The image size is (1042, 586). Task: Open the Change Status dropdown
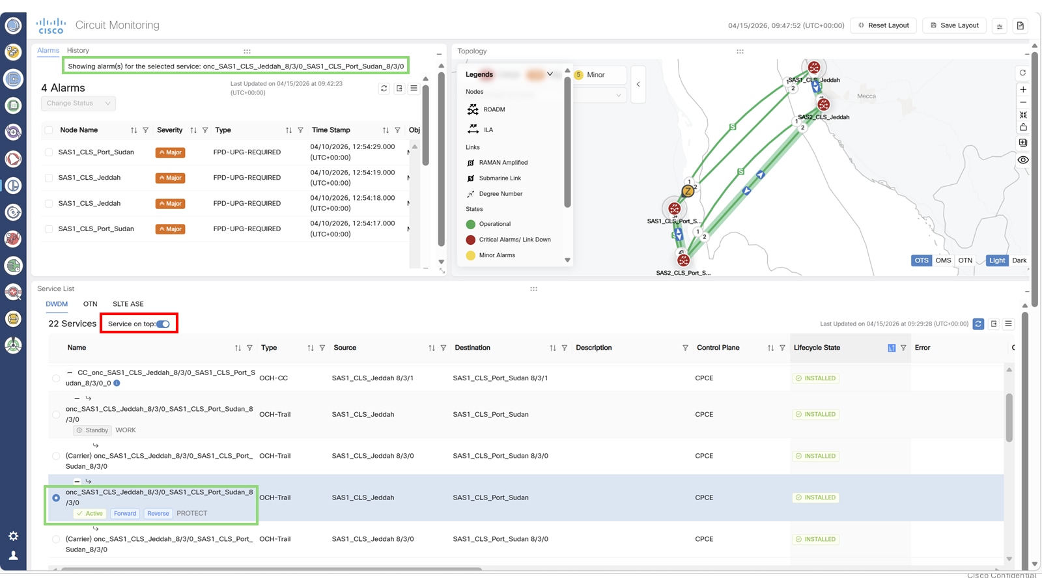(x=77, y=103)
